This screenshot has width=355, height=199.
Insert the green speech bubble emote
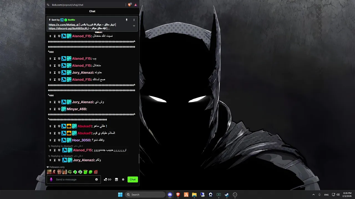point(90,172)
